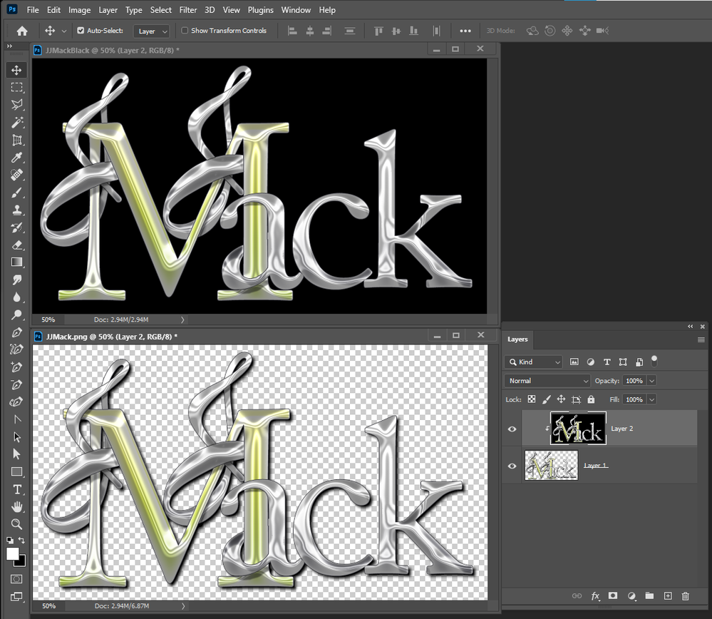Select the History Brush tool

pyautogui.click(x=16, y=227)
